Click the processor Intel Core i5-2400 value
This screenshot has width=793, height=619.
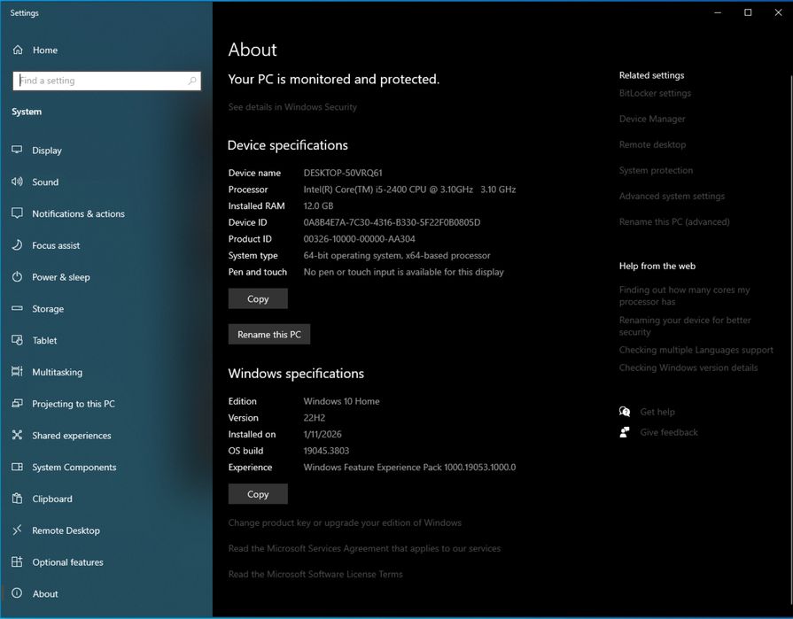point(409,190)
